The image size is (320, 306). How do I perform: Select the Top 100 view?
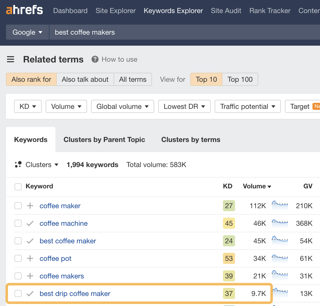240,79
